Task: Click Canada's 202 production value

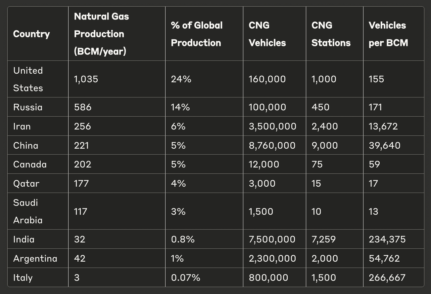Action: [83, 165]
